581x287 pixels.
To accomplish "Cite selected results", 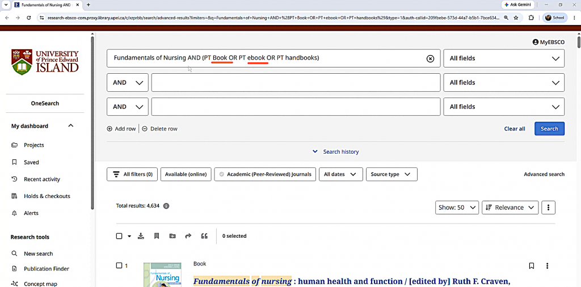I will pos(204,236).
